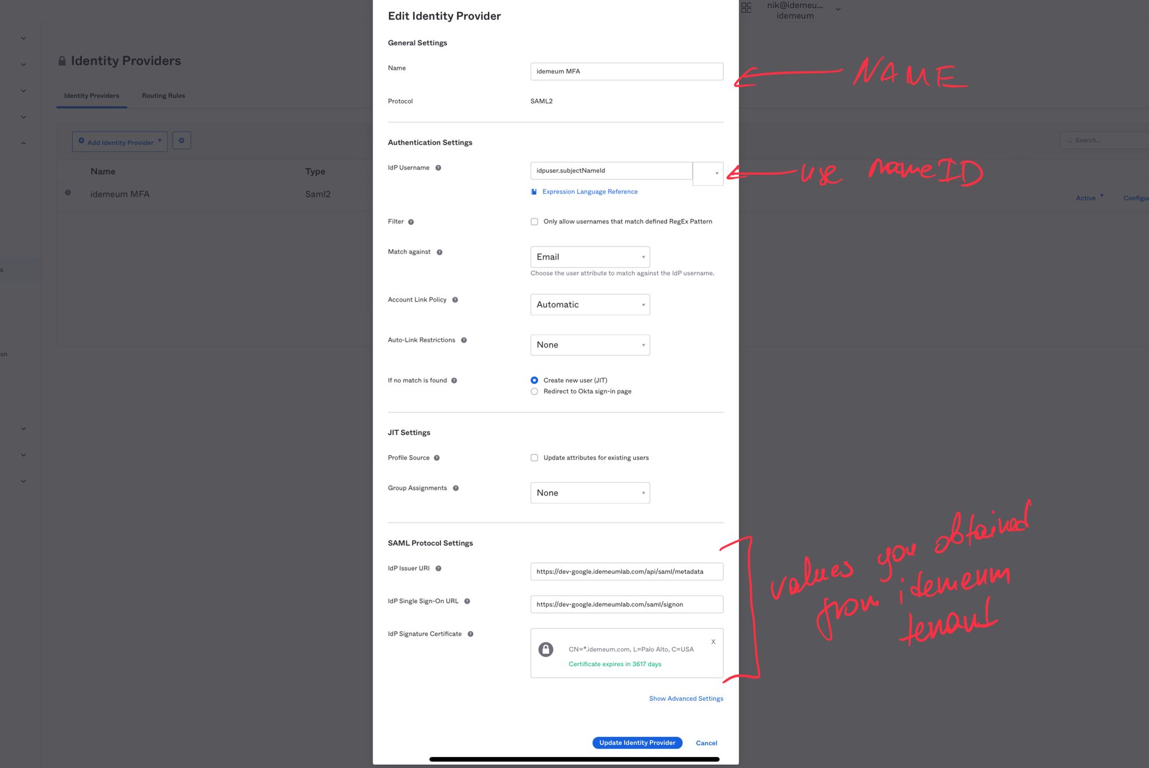
Task: Click the Cancel link
Action: click(x=707, y=743)
